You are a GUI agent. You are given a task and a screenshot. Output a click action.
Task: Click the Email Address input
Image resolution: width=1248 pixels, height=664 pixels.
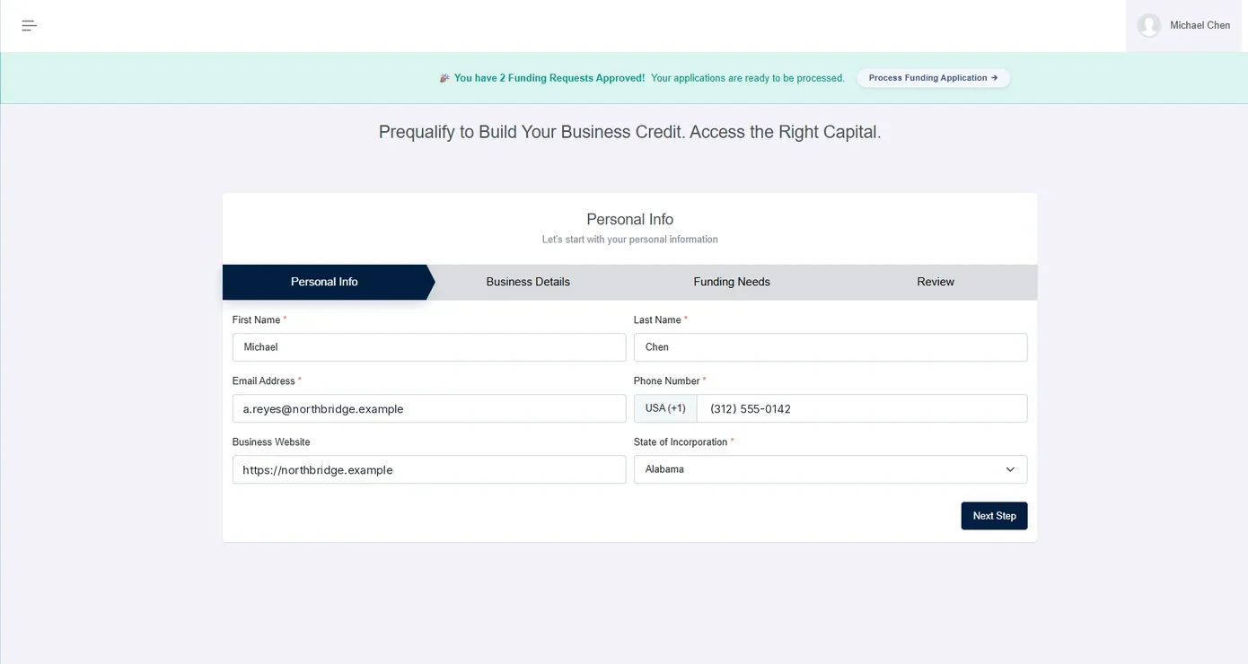click(x=429, y=408)
